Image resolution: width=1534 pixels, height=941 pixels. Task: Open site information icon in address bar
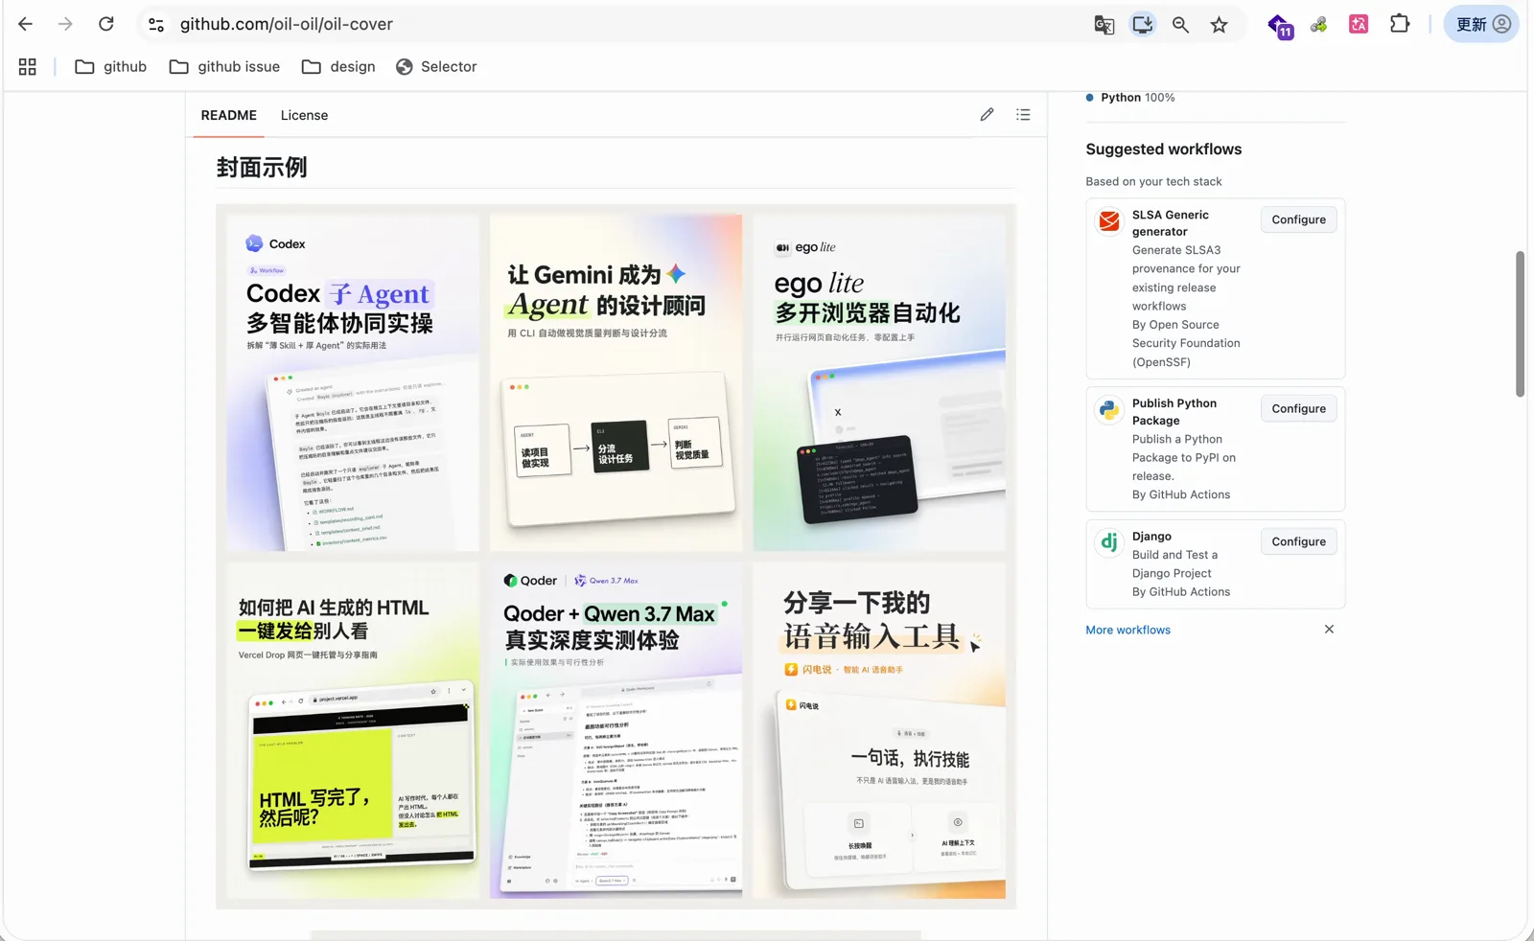tap(156, 25)
